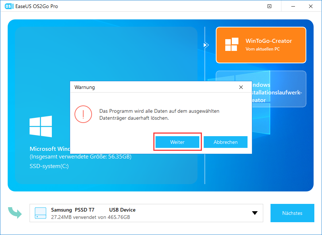Click the Nächstes button
Image resolution: width=322 pixels, height=235 pixels.
(292, 213)
